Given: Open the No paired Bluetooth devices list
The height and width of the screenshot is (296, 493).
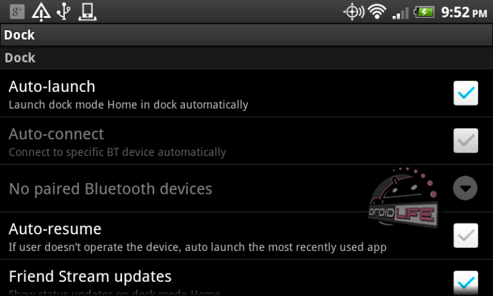Looking at the screenshot, I should [x=246, y=188].
